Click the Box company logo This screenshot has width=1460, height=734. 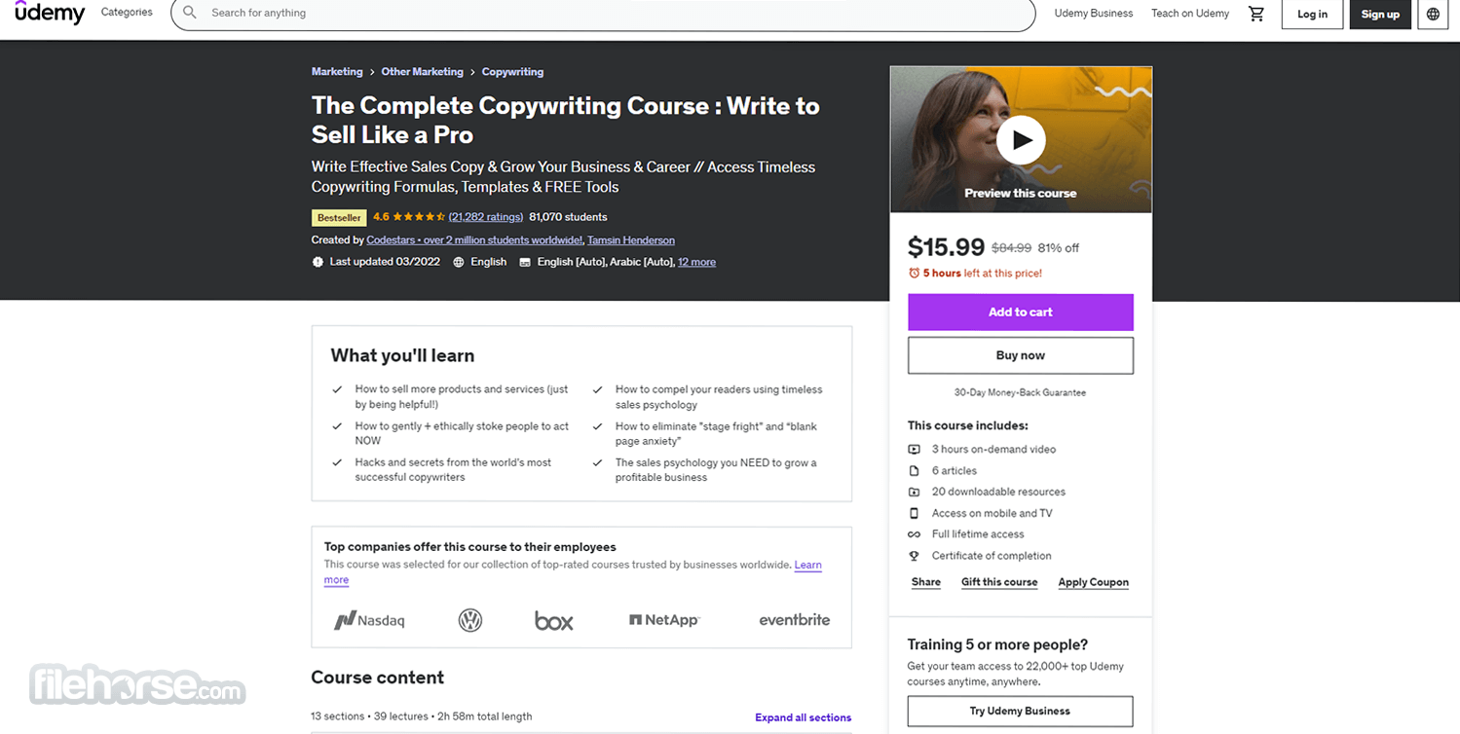point(553,620)
